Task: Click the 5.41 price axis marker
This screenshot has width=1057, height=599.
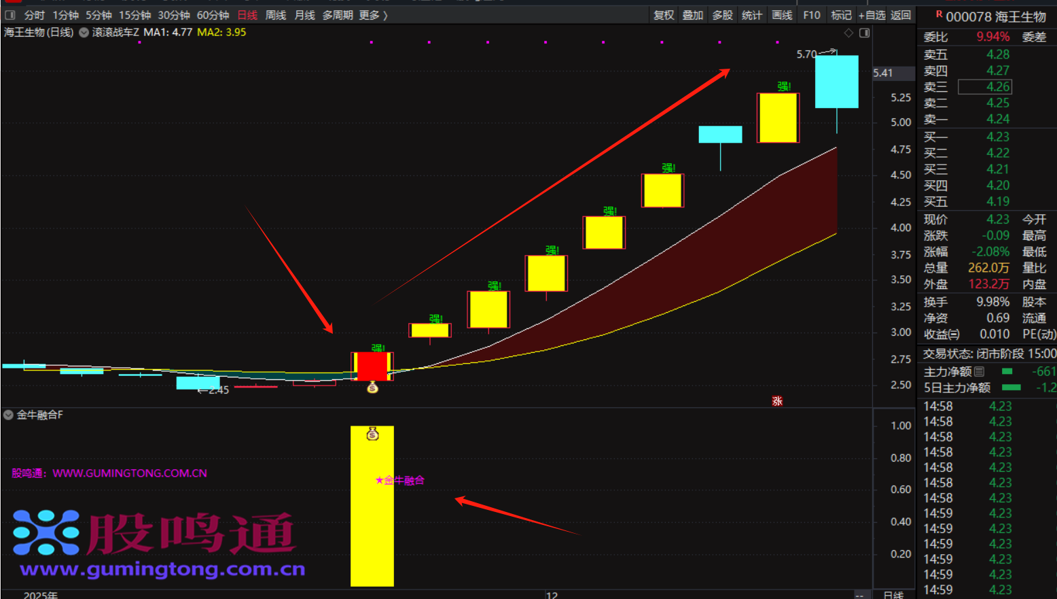Action: (x=883, y=73)
